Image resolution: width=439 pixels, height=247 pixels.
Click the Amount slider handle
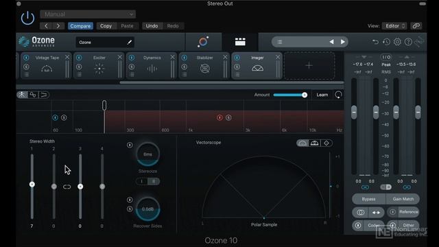pyautogui.click(x=305, y=95)
